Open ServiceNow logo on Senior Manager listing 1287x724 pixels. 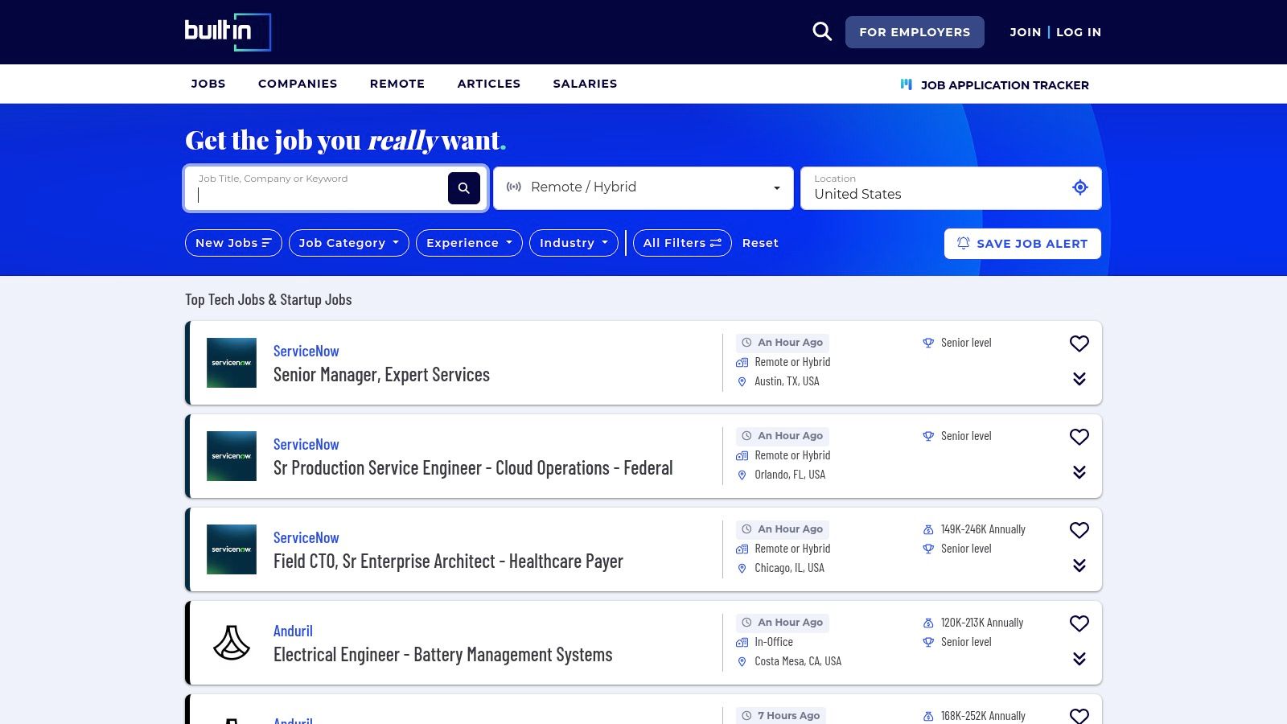coord(232,363)
